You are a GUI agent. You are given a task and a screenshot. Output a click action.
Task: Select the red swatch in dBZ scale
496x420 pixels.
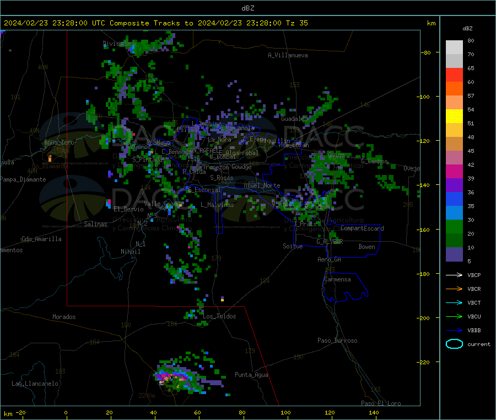click(454, 75)
